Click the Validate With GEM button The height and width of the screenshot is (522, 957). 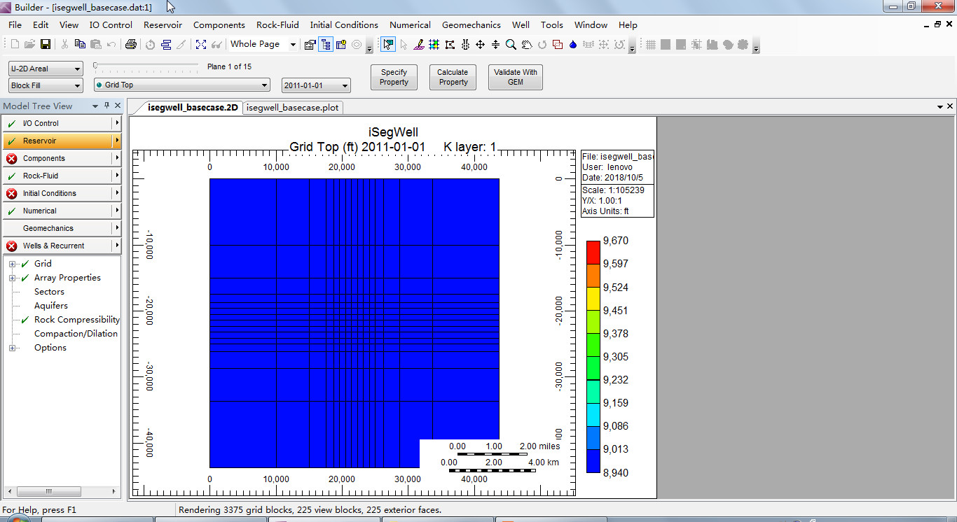coord(515,77)
